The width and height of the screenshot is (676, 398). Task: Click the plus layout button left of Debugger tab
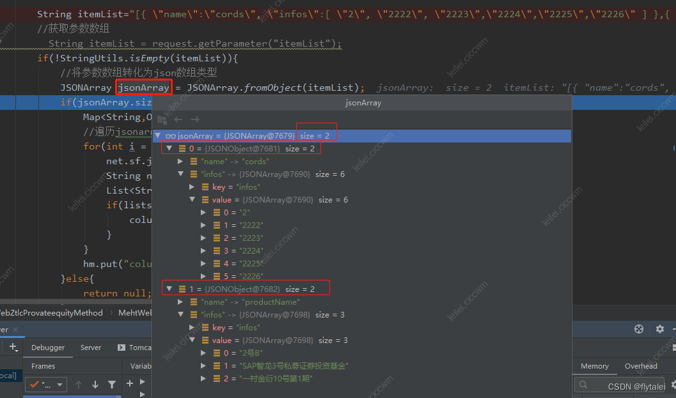pos(14,347)
